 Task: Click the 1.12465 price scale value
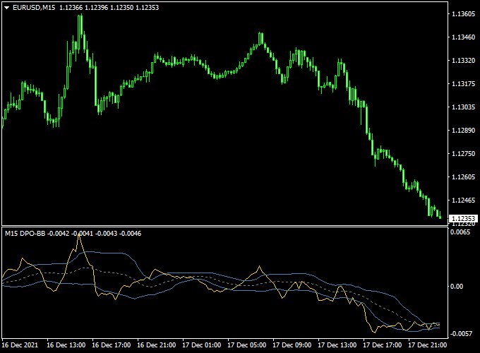pos(464,201)
